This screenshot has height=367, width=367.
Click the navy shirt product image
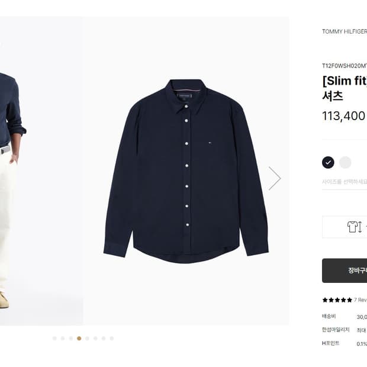[186, 171]
